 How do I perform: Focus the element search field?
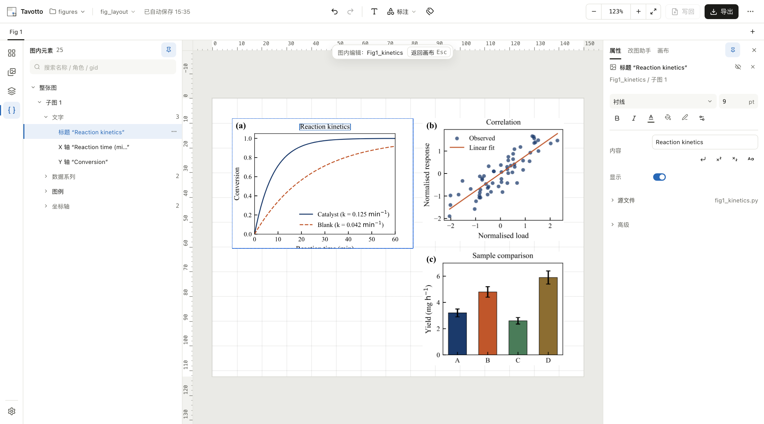point(103,67)
